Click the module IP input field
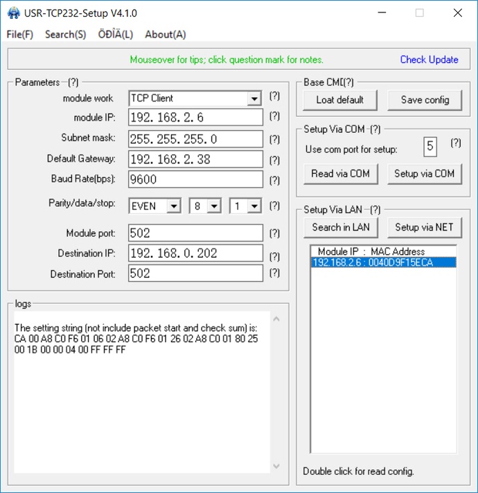478x493 pixels. click(195, 117)
